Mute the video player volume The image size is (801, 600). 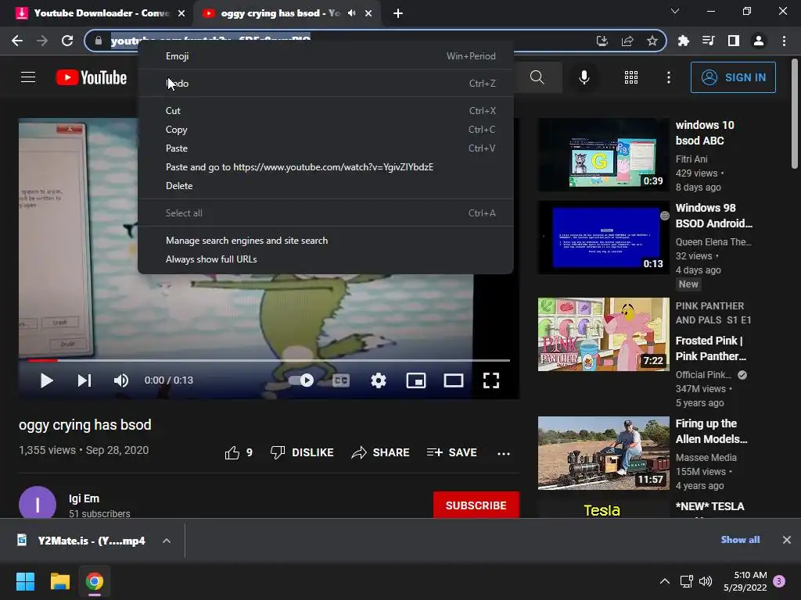121,380
